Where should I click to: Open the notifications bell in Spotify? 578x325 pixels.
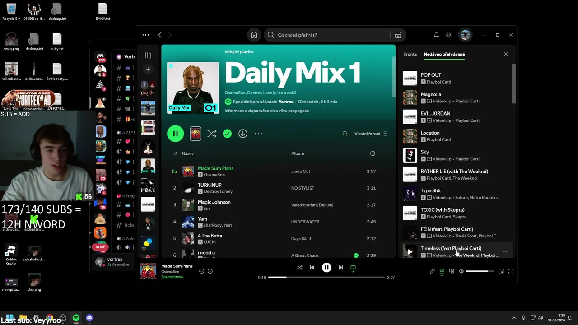[436, 35]
